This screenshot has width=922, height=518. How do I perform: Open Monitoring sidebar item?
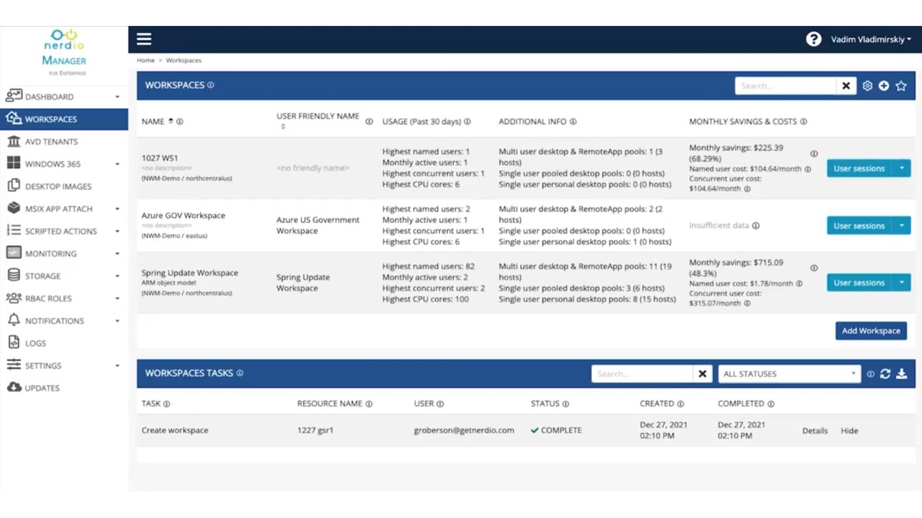tap(64, 253)
